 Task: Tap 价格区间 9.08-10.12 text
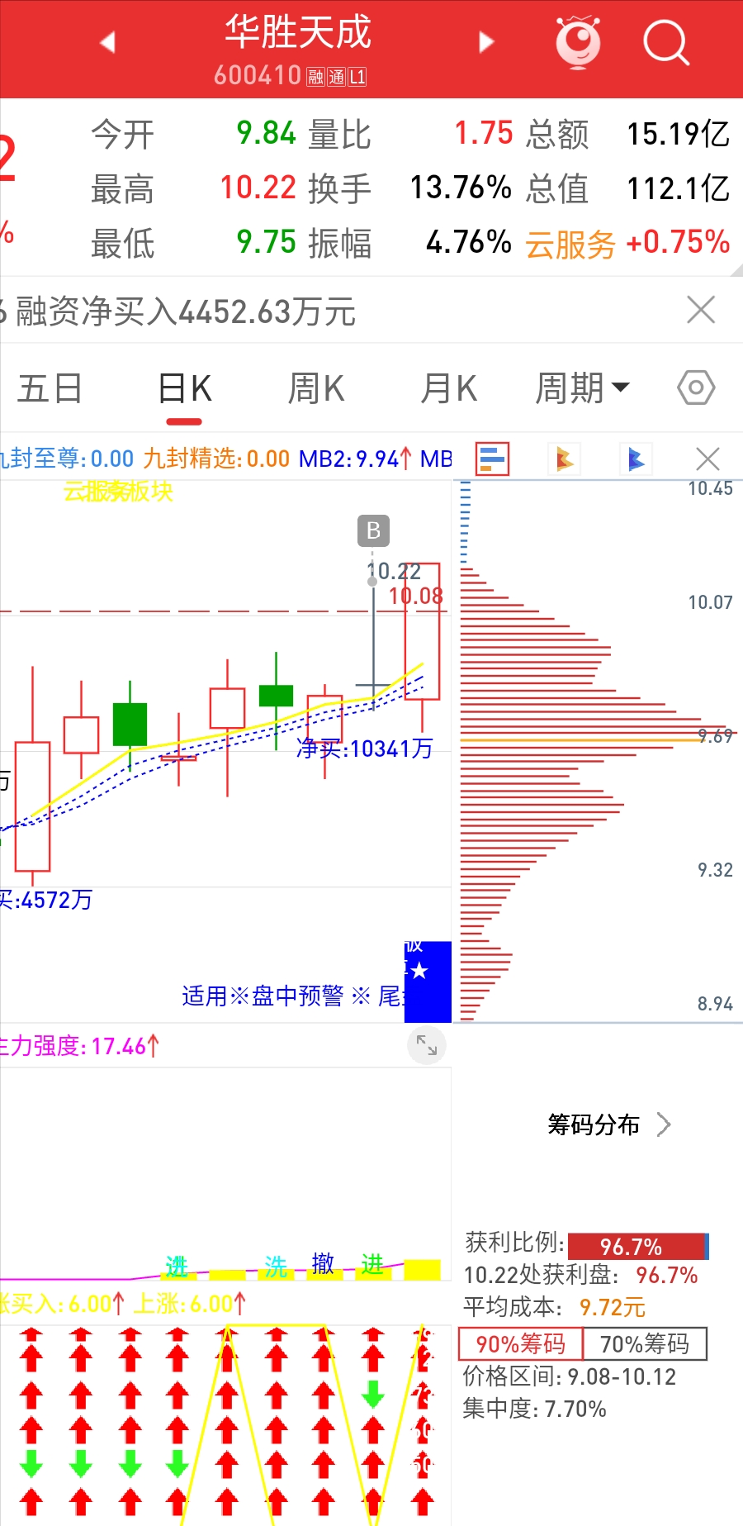coord(570,1376)
